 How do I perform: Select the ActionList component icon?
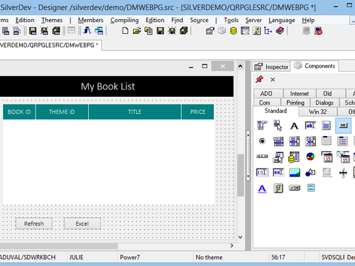point(278,157)
